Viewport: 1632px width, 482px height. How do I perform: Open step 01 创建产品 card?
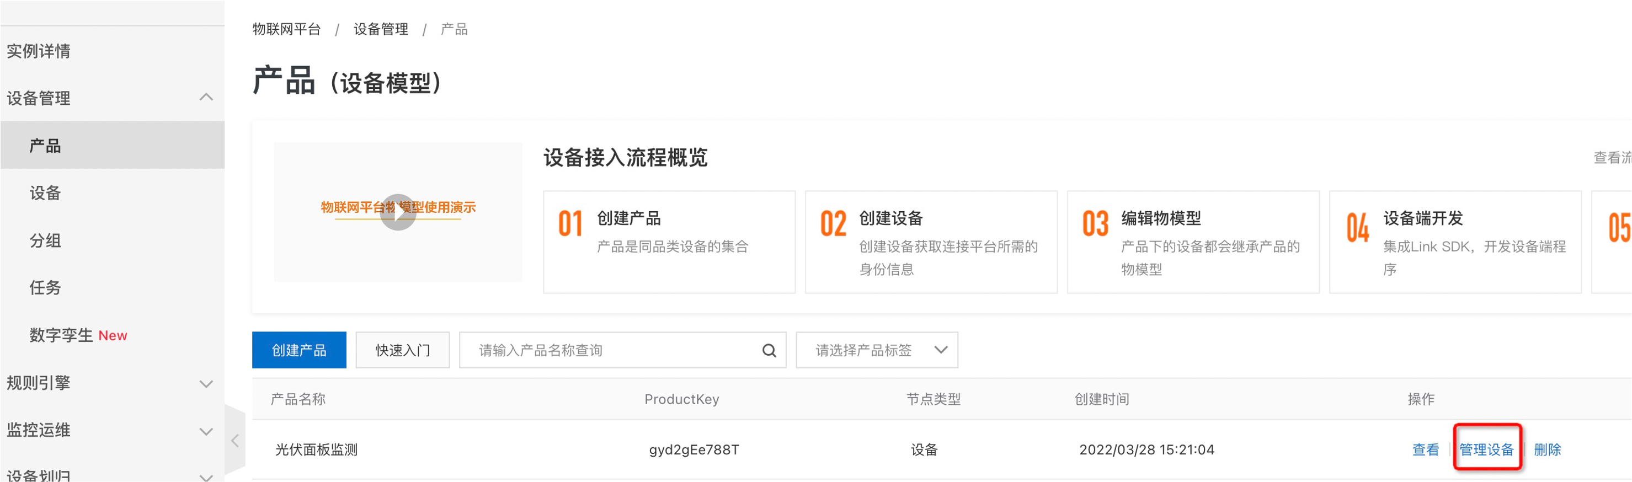(669, 242)
